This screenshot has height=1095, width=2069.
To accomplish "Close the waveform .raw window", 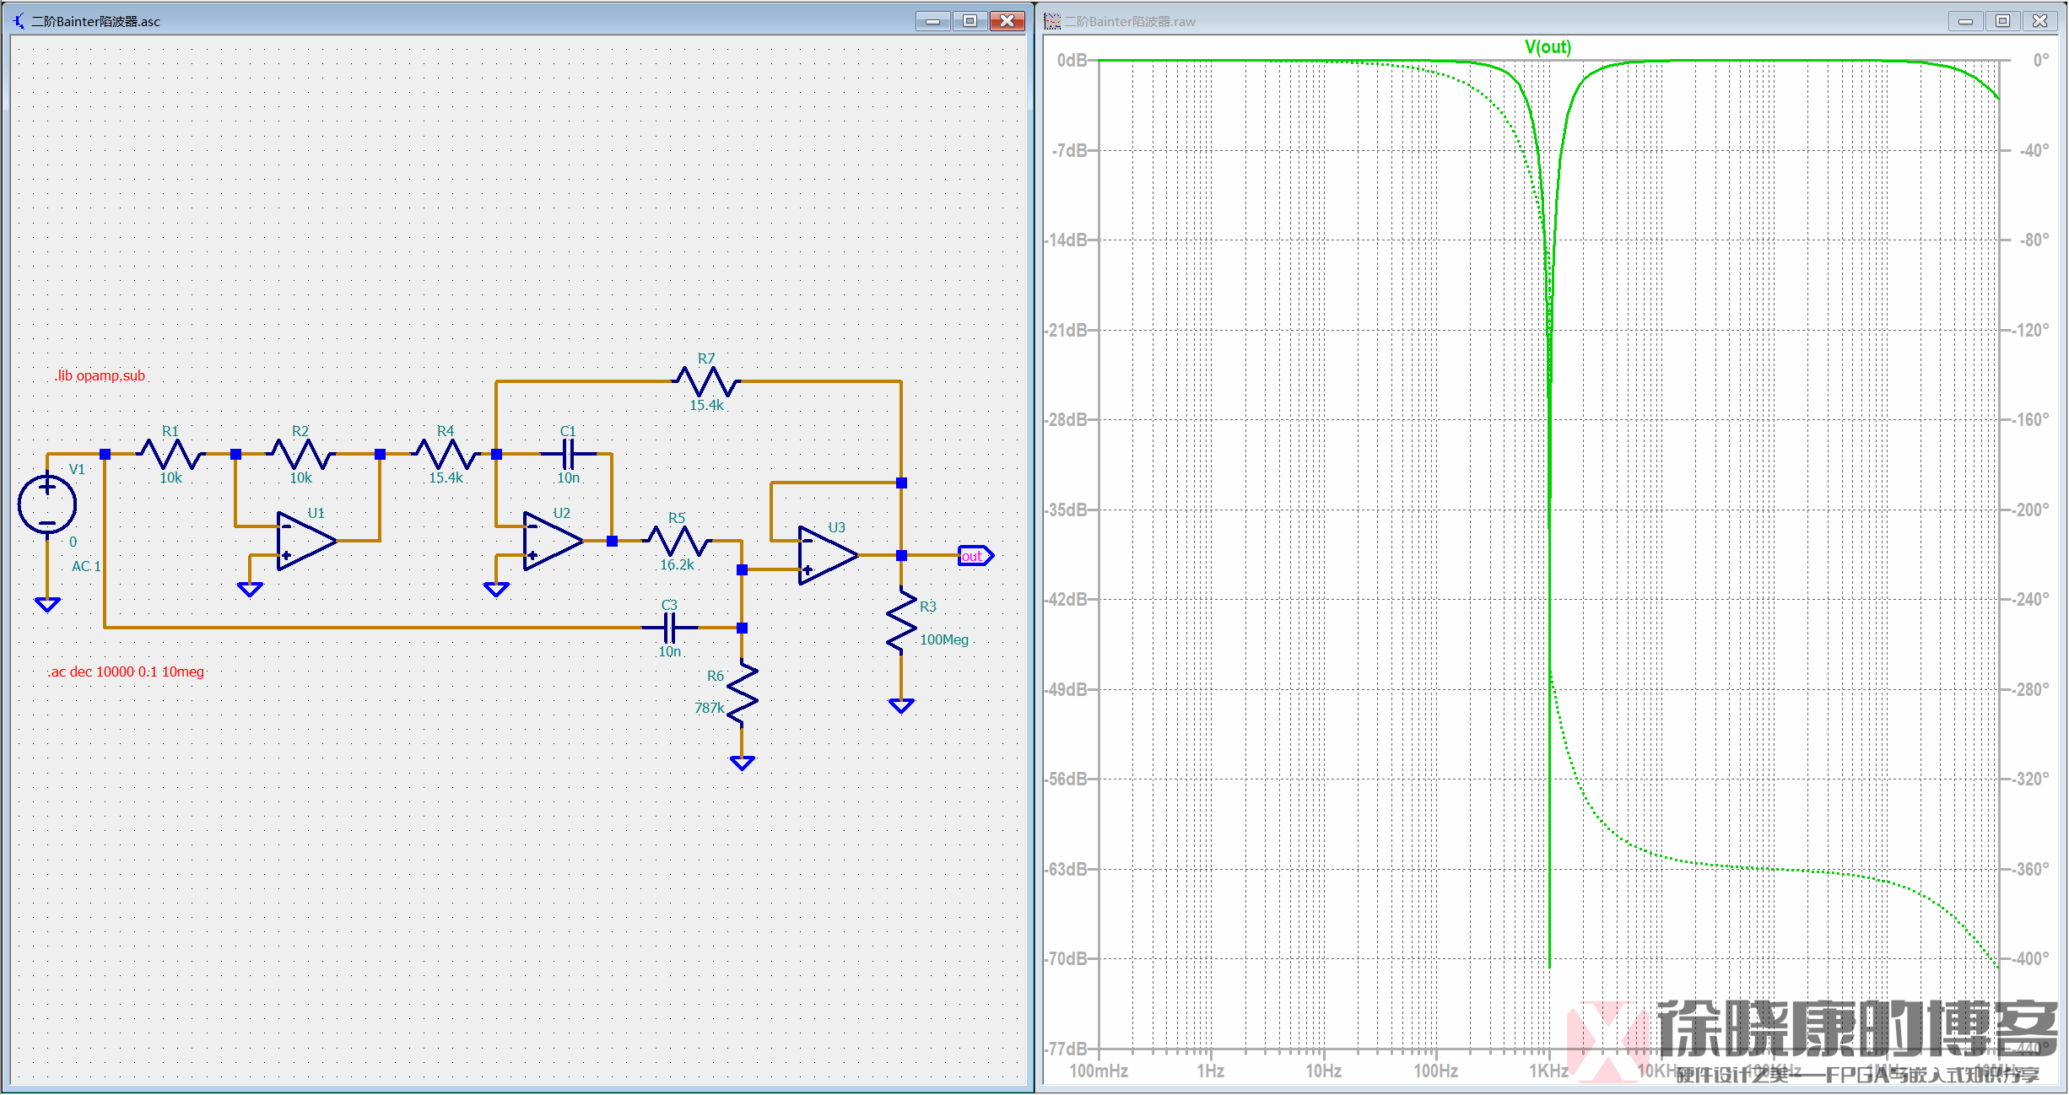I will pos(2039,21).
